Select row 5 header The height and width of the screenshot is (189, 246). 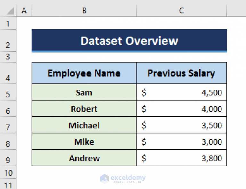click(x=8, y=92)
